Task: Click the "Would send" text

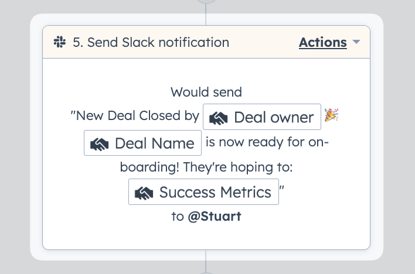Action: (x=206, y=93)
